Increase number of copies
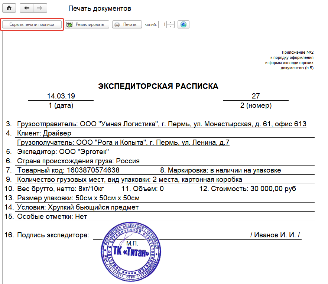 click(171, 23)
